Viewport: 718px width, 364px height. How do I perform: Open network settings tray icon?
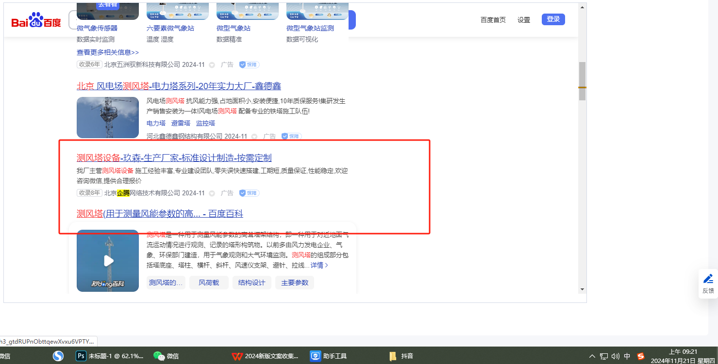(x=604, y=357)
